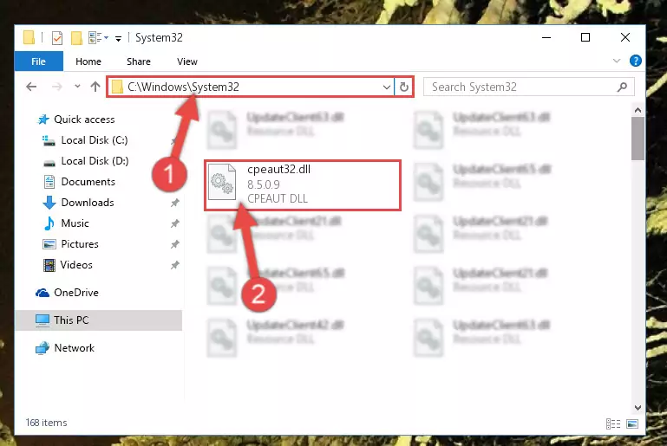Viewport: 667px width, 446px height.
Task: Click the view layout icon in title bar
Action: click(x=95, y=38)
